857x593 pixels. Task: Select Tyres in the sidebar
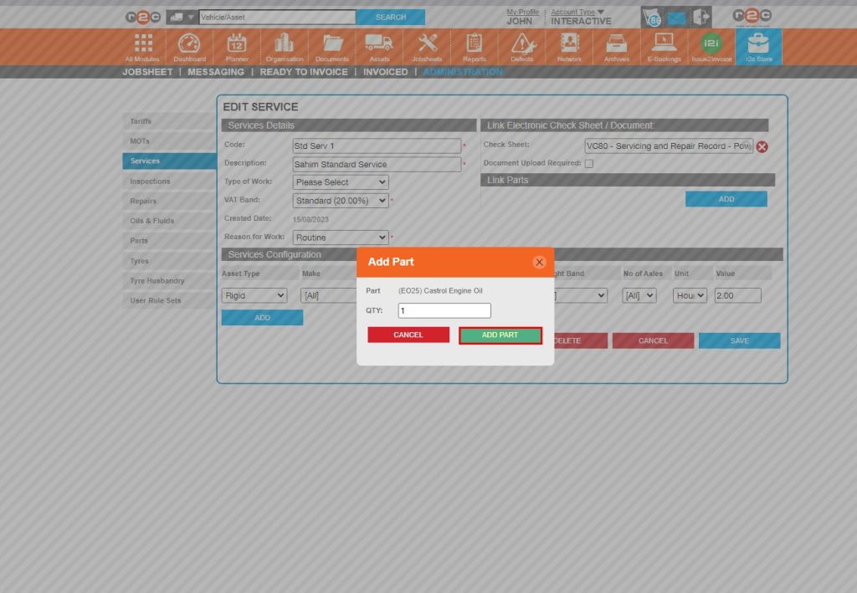(x=169, y=261)
